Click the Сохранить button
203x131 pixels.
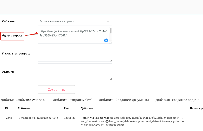pos(56,89)
